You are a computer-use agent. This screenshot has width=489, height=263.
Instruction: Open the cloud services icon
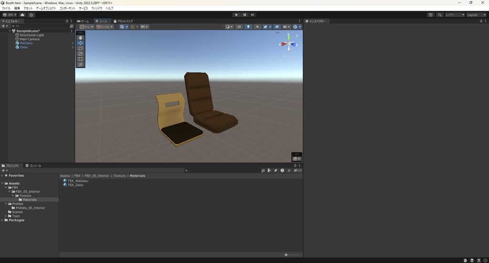click(x=22, y=15)
